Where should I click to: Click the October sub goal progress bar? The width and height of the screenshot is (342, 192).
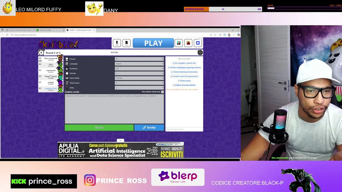point(223,9)
